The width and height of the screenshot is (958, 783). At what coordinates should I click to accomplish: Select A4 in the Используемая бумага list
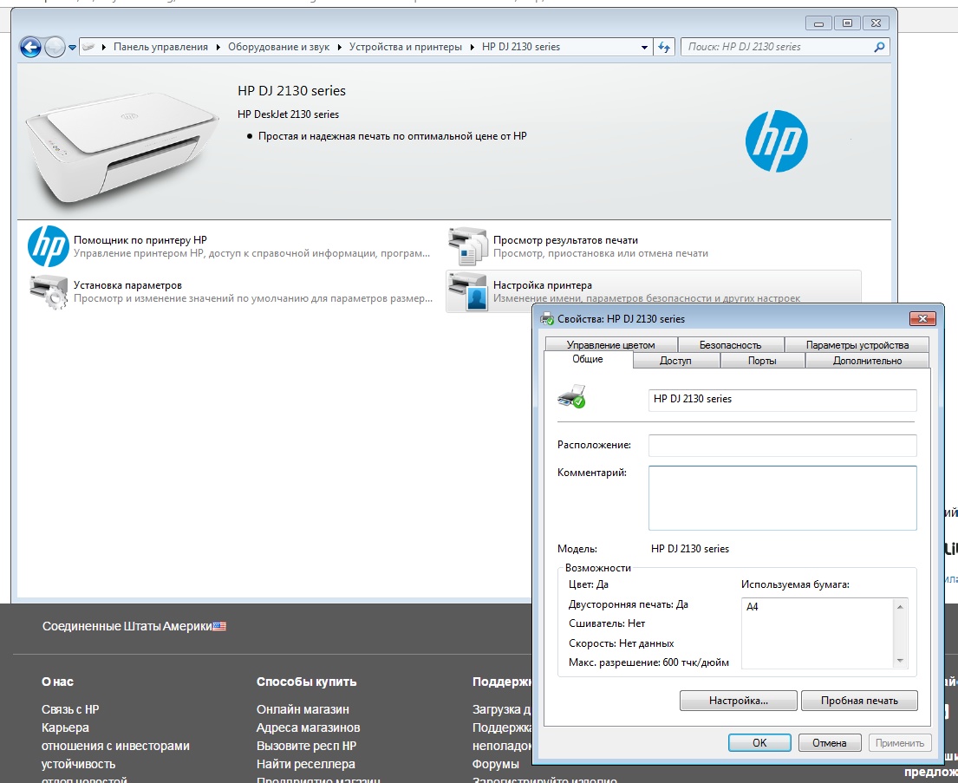coord(753,607)
